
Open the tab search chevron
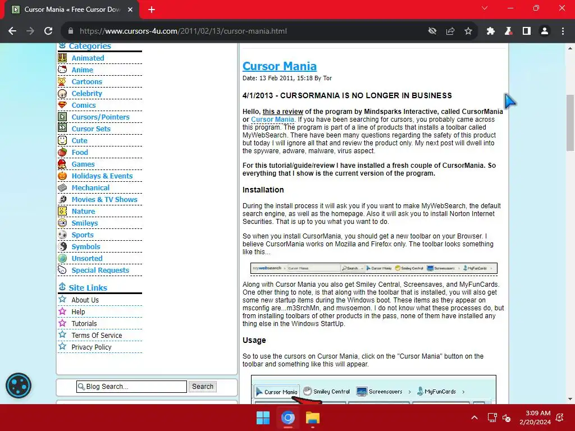(485, 8)
